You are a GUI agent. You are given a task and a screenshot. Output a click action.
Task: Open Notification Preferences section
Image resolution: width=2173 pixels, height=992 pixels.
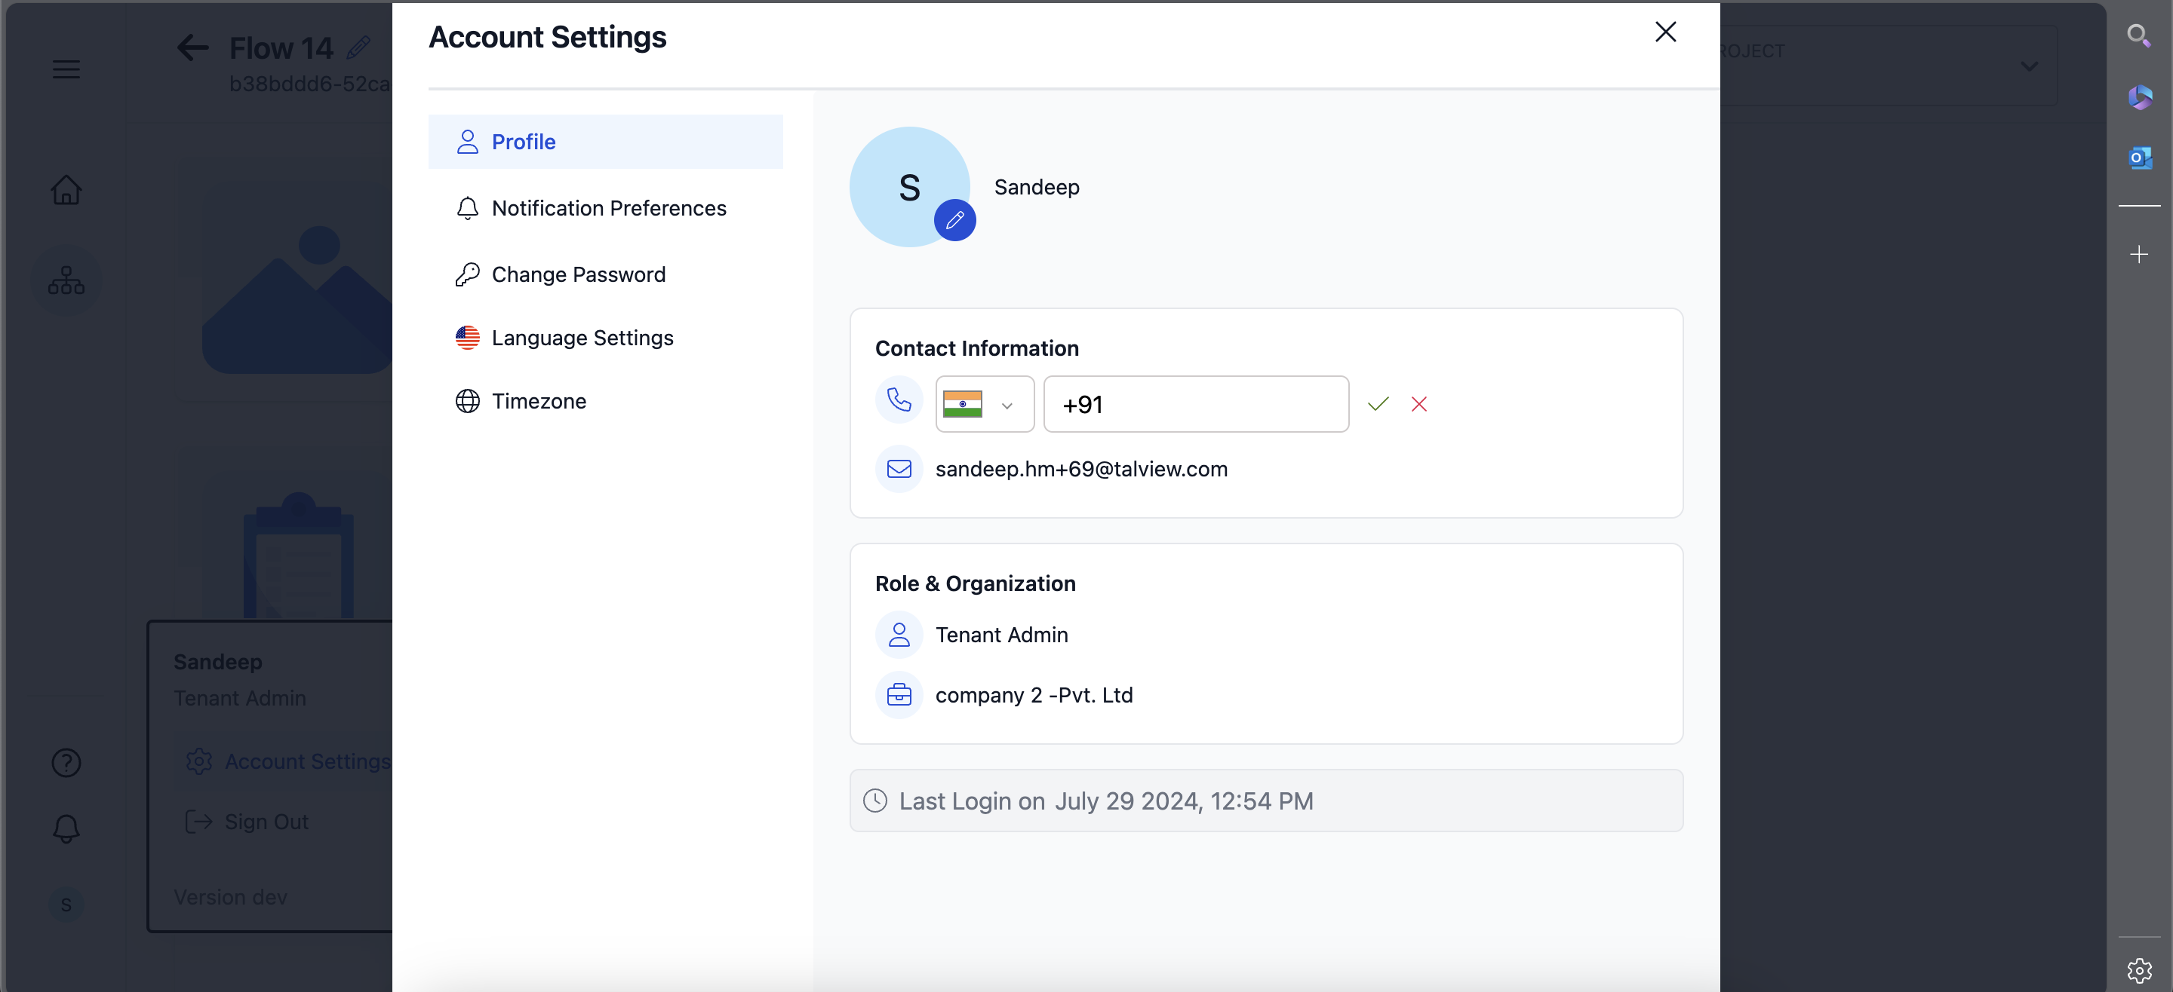608,208
